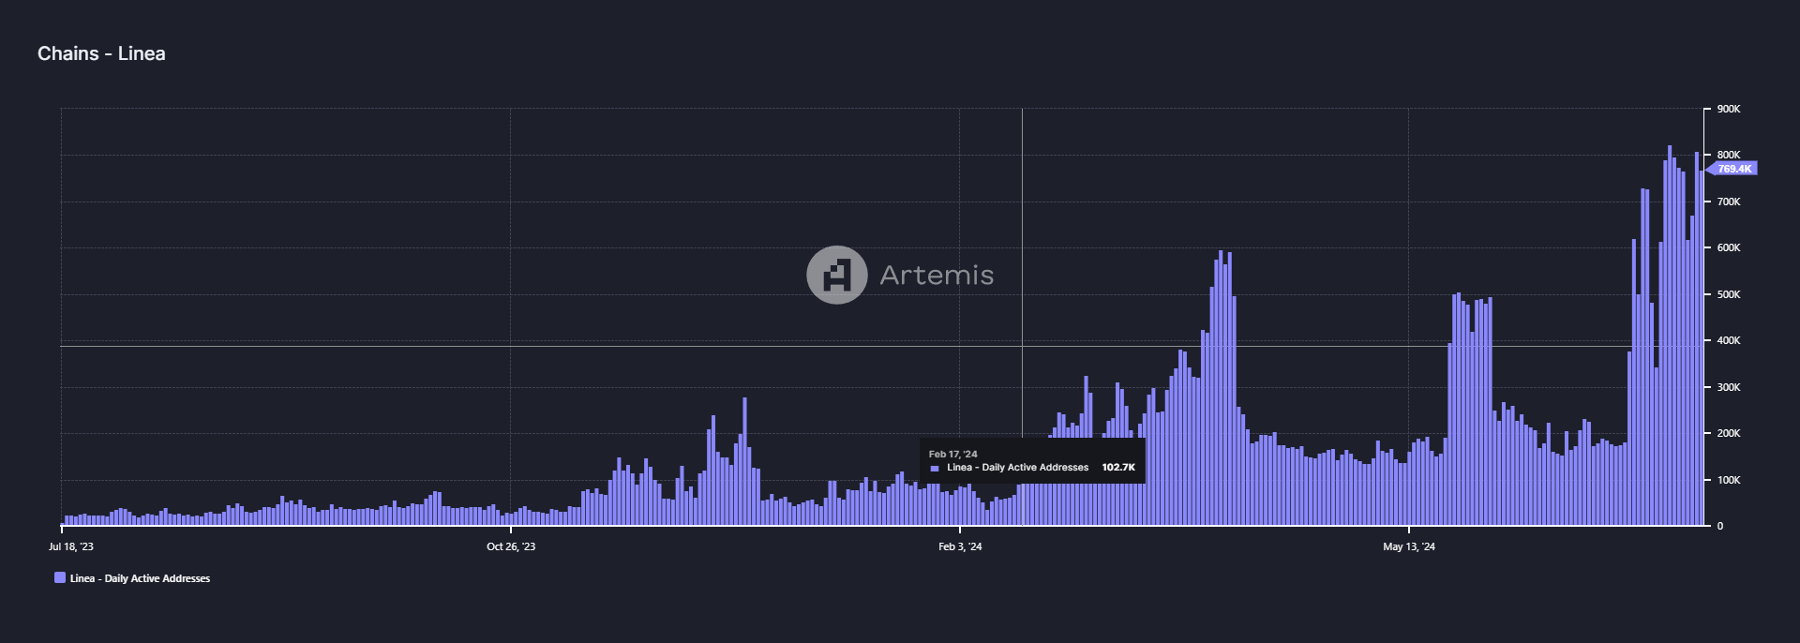
Task: Click the 700K y-axis label
Action: (1729, 202)
